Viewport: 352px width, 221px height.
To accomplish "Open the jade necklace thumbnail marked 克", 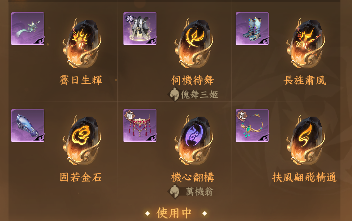I will coord(252,125).
